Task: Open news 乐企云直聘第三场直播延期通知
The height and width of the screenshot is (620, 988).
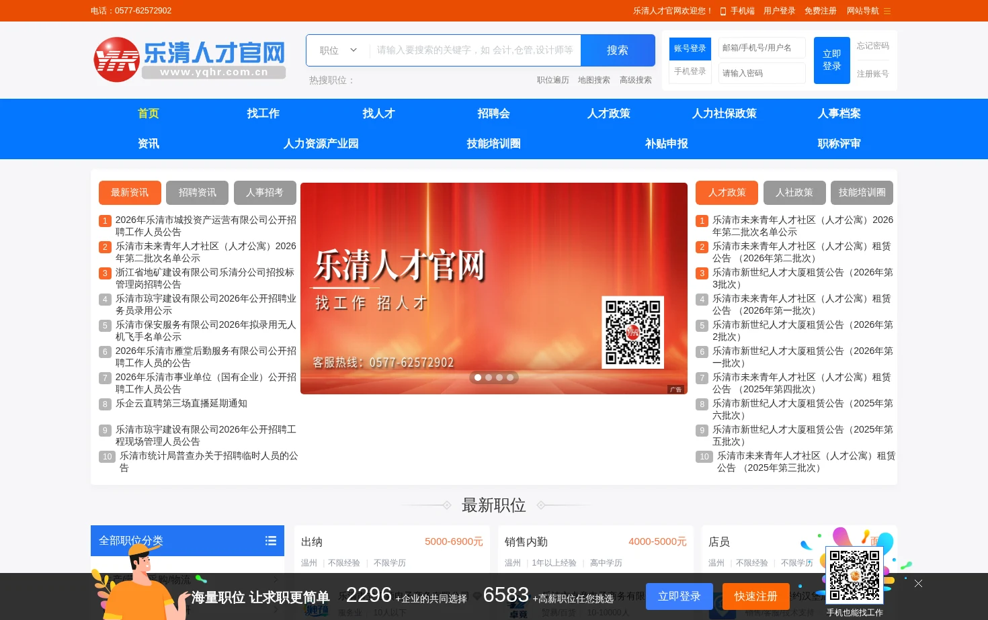Action: 181,404
